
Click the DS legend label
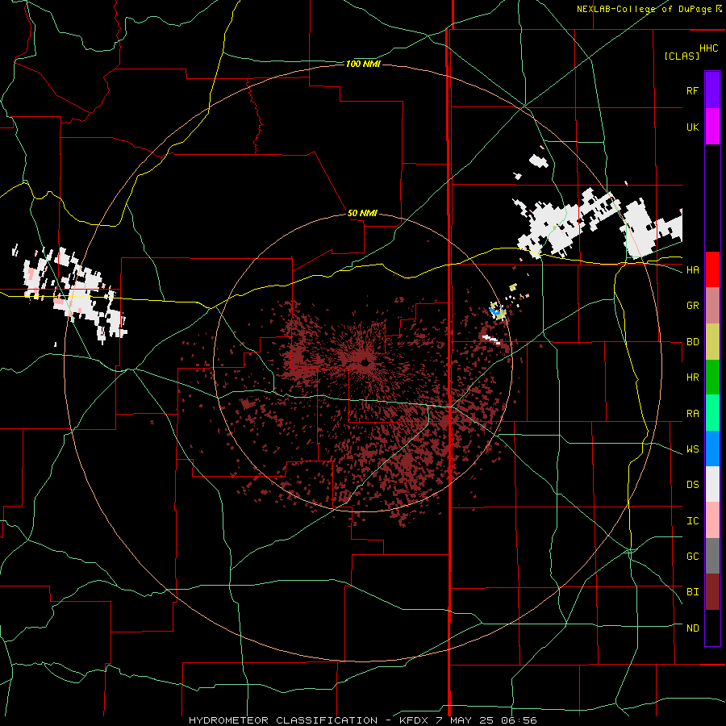click(x=692, y=485)
